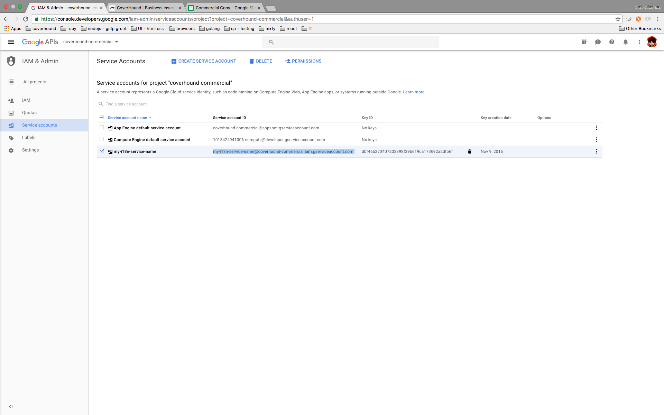This screenshot has height=415, width=664.
Task: Open Quotas in the sidebar
Action: tap(29, 113)
